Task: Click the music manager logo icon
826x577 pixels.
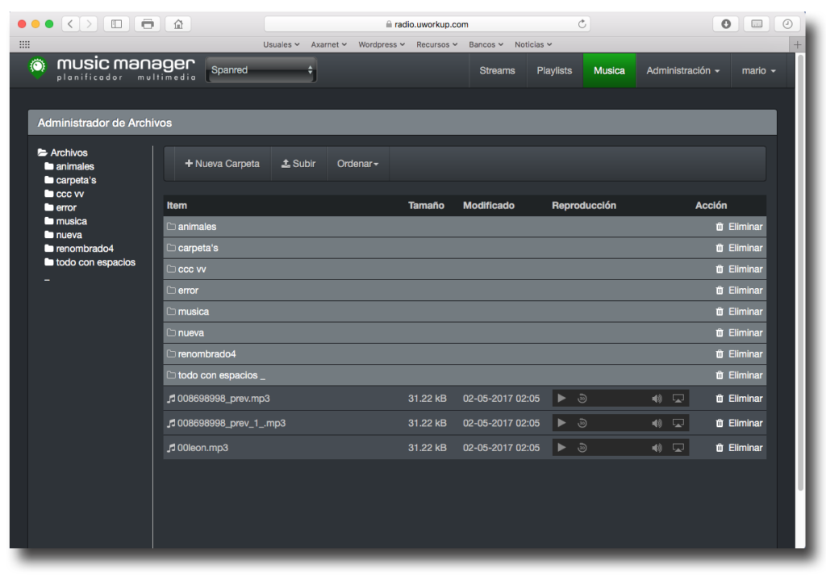Action: [x=36, y=68]
